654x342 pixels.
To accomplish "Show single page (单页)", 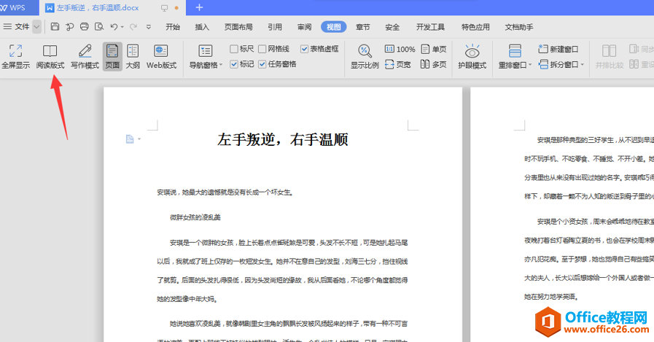I will 434,49.
